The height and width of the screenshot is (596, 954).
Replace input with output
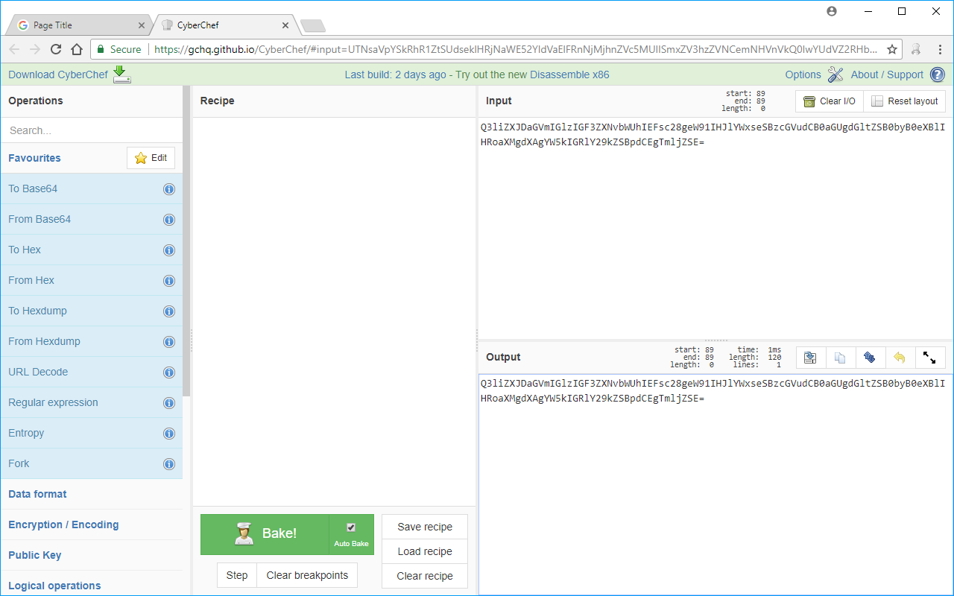tap(870, 358)
